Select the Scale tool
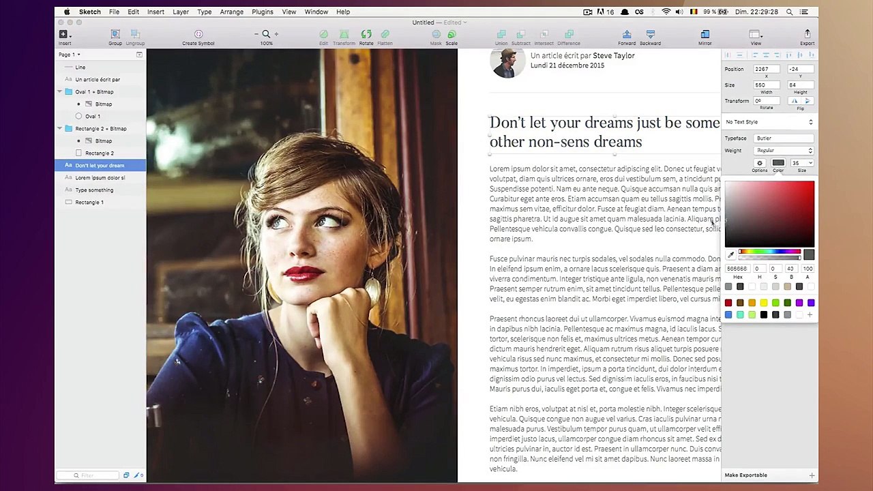This screenshot has height=491, width=873. [x=452, y=34]
